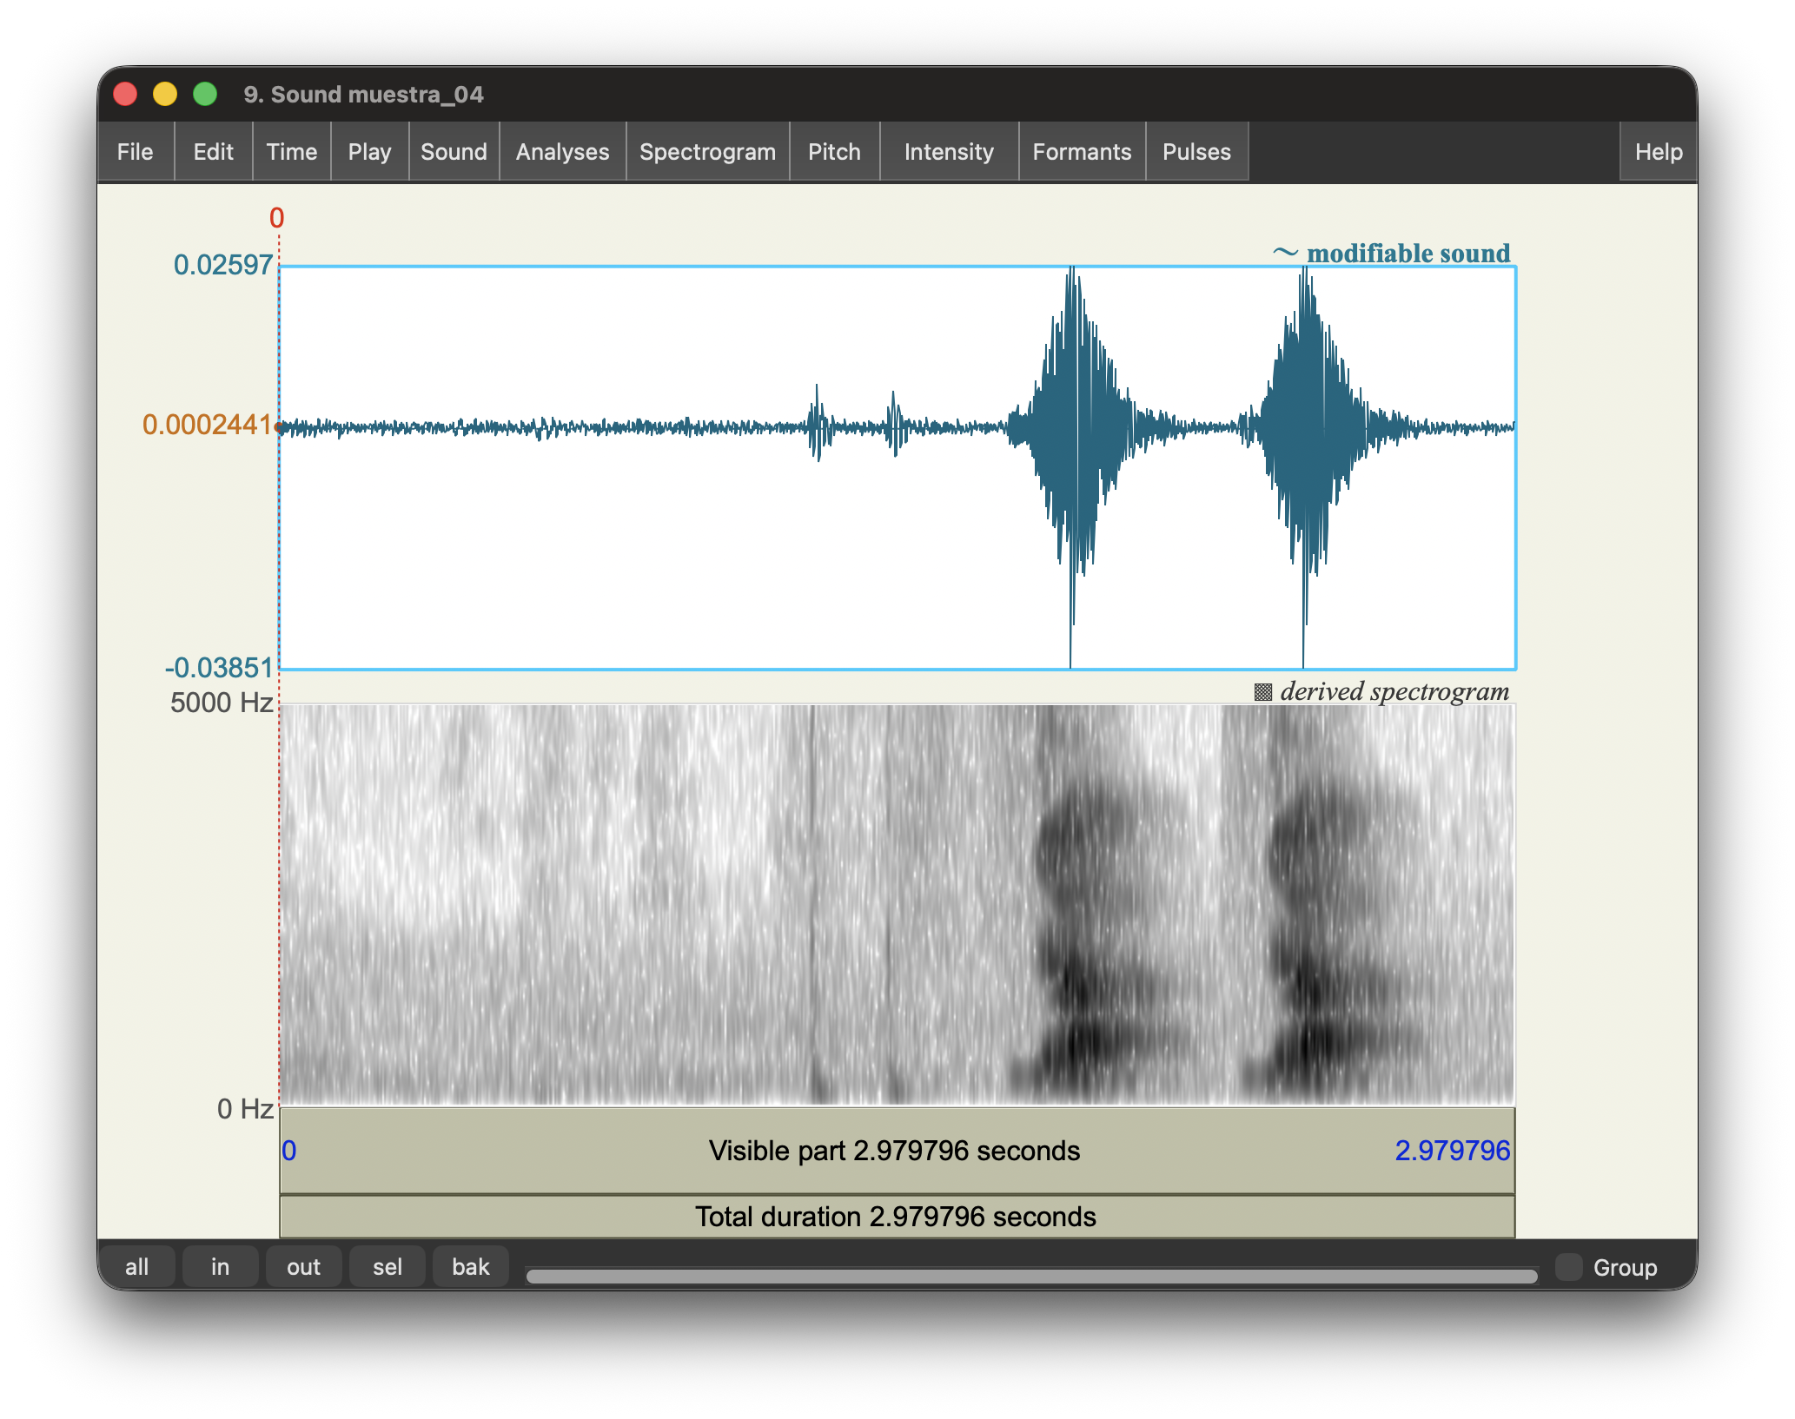Open the Intensity menu

[948, 151]
